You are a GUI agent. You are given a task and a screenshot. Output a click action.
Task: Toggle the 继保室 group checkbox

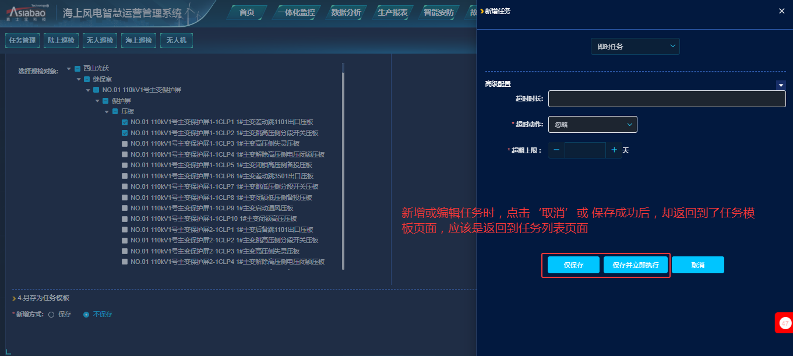(x=87, y=79)
